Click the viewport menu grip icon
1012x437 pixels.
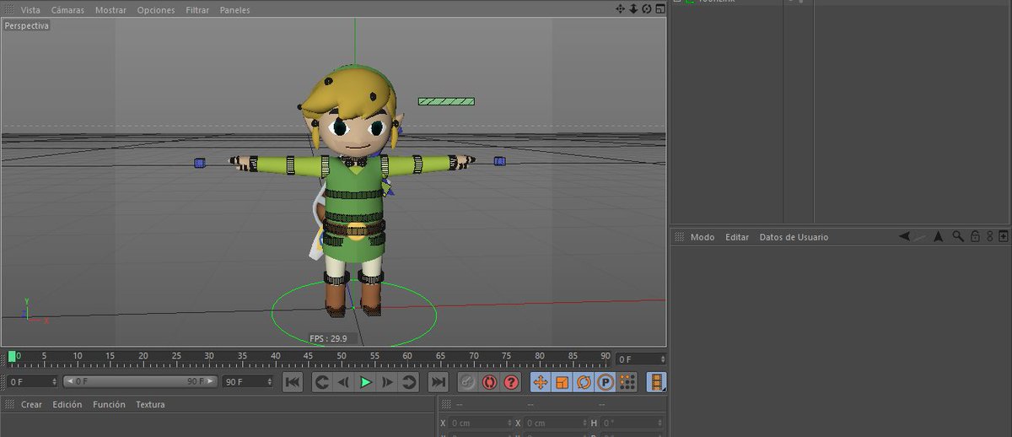(x=9, y=9)
